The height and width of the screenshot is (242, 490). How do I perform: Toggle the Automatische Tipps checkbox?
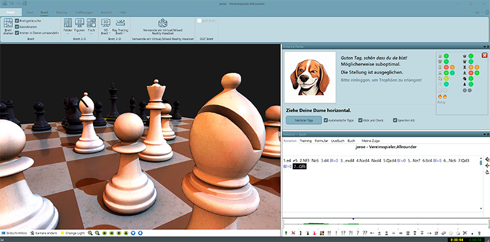point(326,120)
